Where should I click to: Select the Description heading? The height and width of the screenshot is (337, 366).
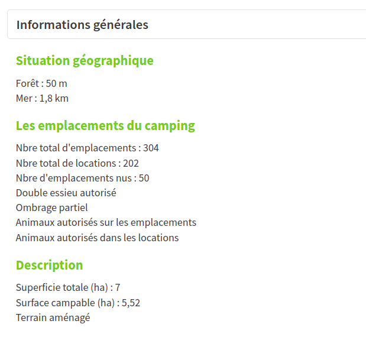click(x=49, y=265)
